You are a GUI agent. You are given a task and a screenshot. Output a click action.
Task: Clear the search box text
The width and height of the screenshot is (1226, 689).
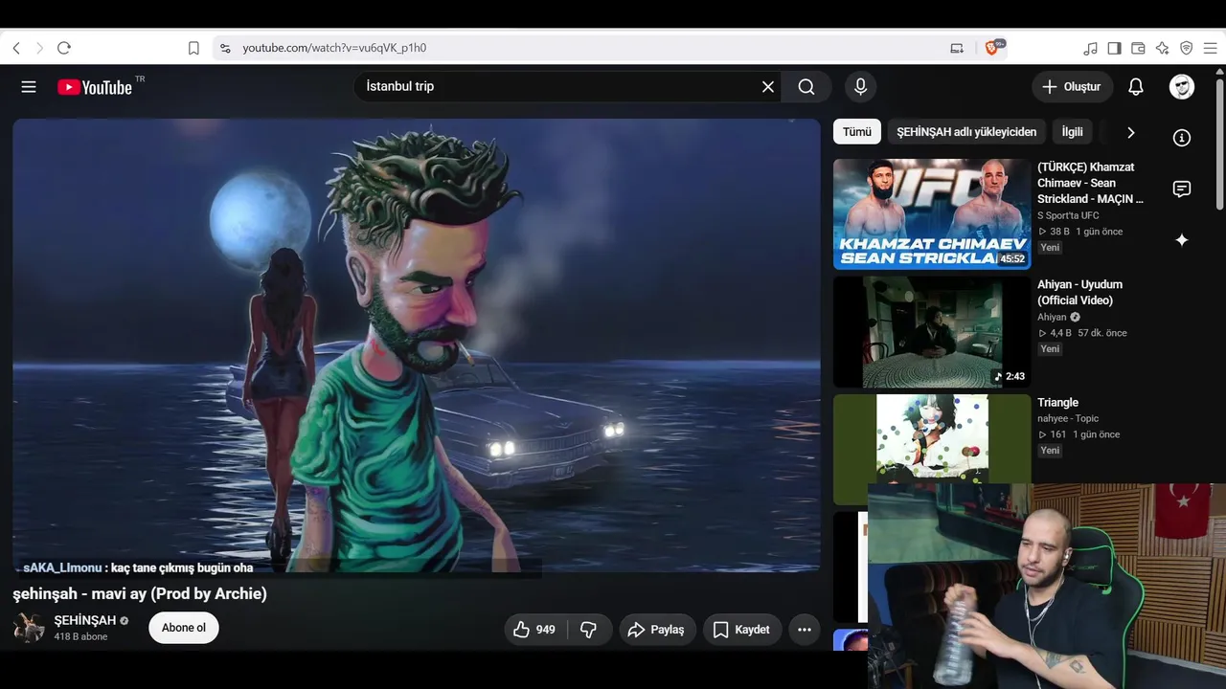point(768,87)
